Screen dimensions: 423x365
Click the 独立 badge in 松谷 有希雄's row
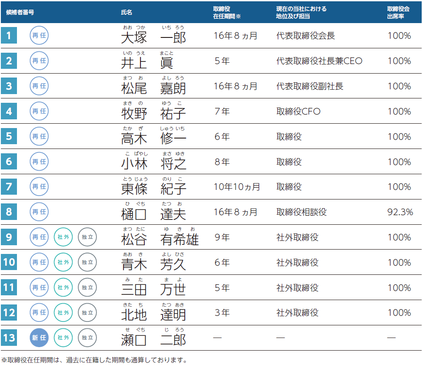[x=87, y=237]
